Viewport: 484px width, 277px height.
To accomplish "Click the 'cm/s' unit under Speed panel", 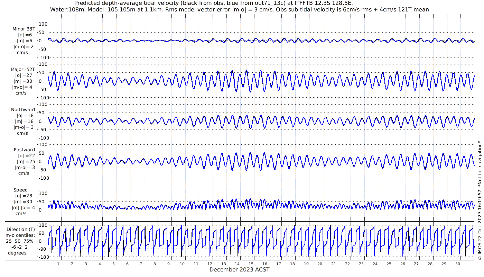I will 20,213.
